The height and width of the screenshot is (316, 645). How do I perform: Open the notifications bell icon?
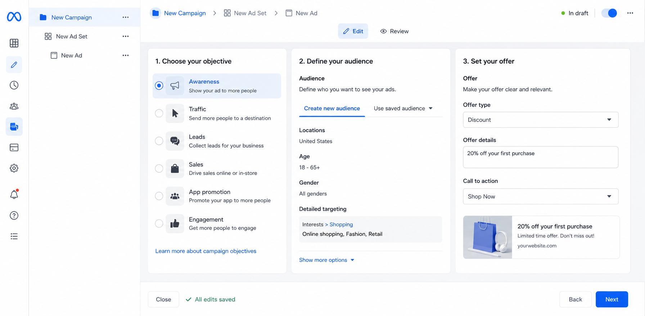(14, 194)
